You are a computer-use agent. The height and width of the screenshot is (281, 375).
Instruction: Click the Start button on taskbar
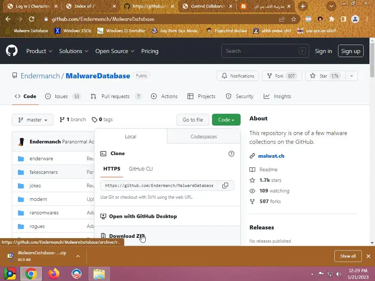pyautogui.click(x=10, y=274)
